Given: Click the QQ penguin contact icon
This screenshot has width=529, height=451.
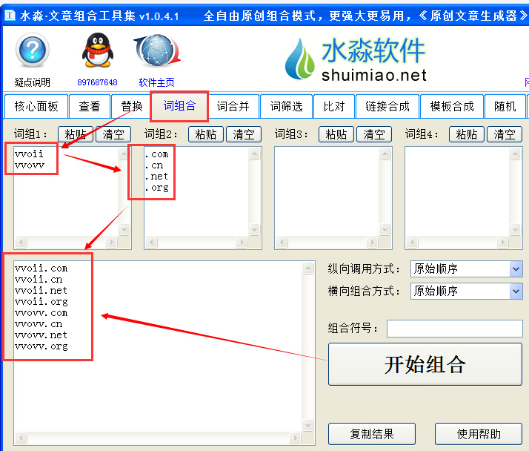Looking at the screenshot, I should [x=97, y=52].
